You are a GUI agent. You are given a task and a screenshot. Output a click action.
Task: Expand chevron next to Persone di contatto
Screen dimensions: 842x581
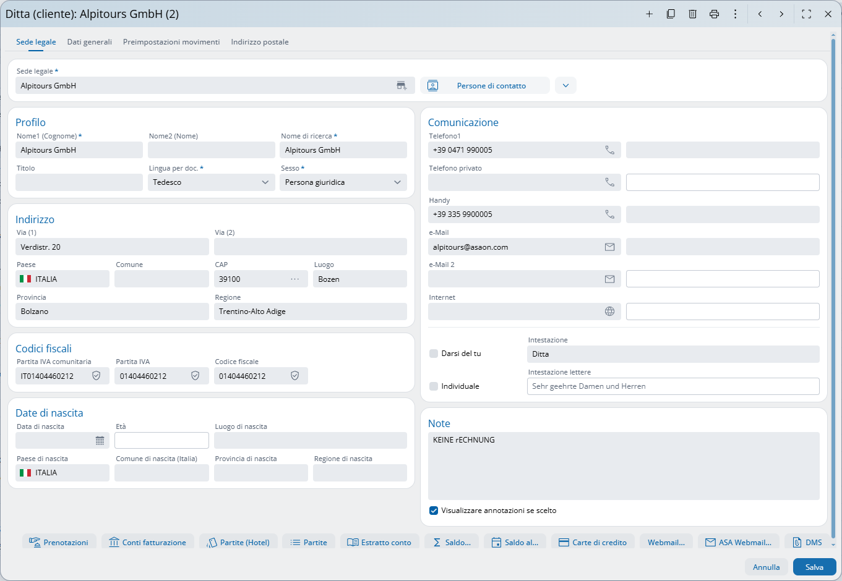point(565,86)
